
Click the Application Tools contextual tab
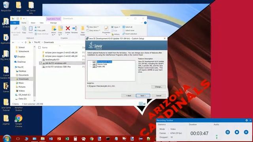point(54,19)
